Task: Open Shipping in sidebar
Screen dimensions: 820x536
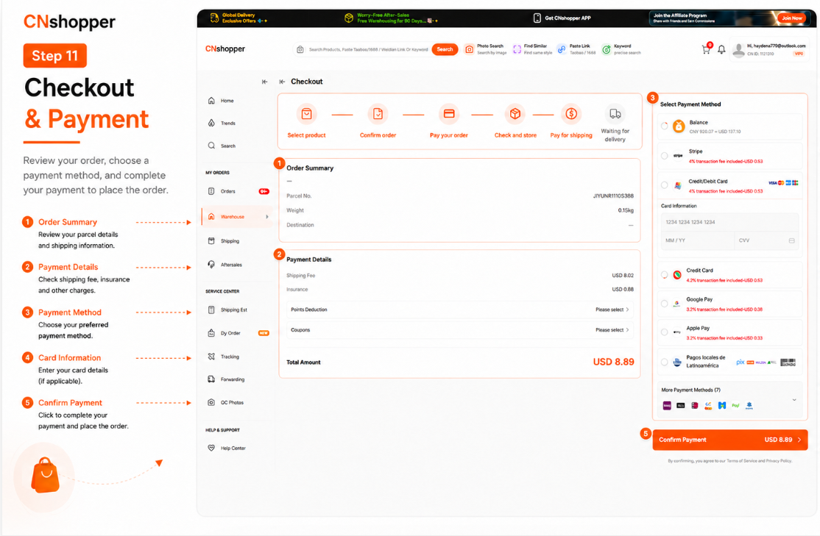Action: coord(230,241)
